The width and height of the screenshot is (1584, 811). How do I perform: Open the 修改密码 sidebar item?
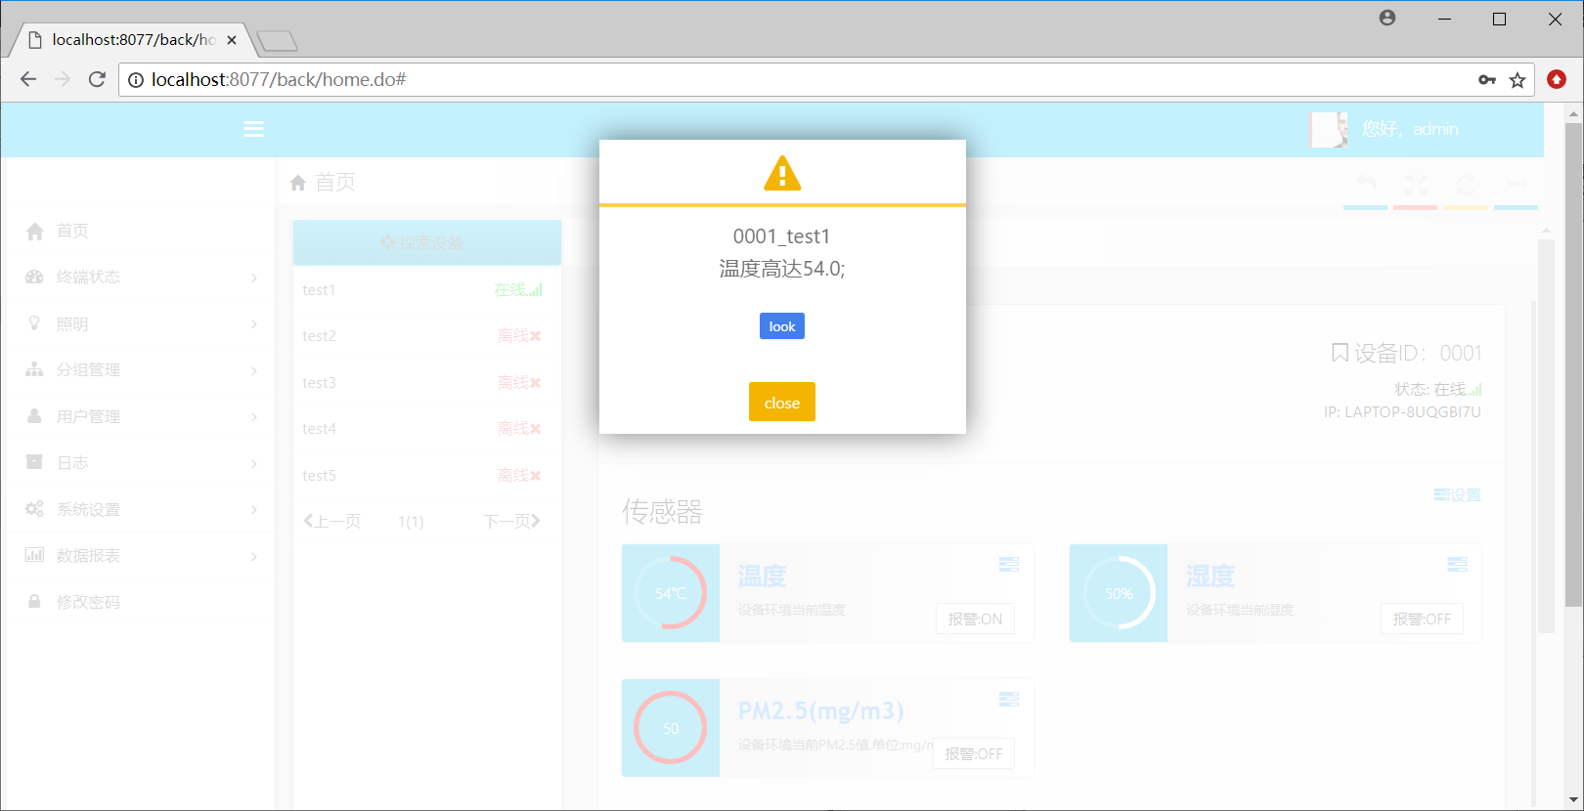coord(139,602)
